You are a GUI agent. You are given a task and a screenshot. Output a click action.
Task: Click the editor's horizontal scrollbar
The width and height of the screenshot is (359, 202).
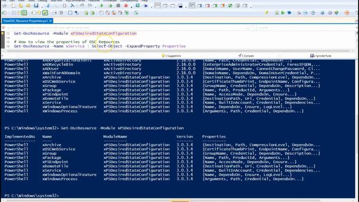pos(178,51)
